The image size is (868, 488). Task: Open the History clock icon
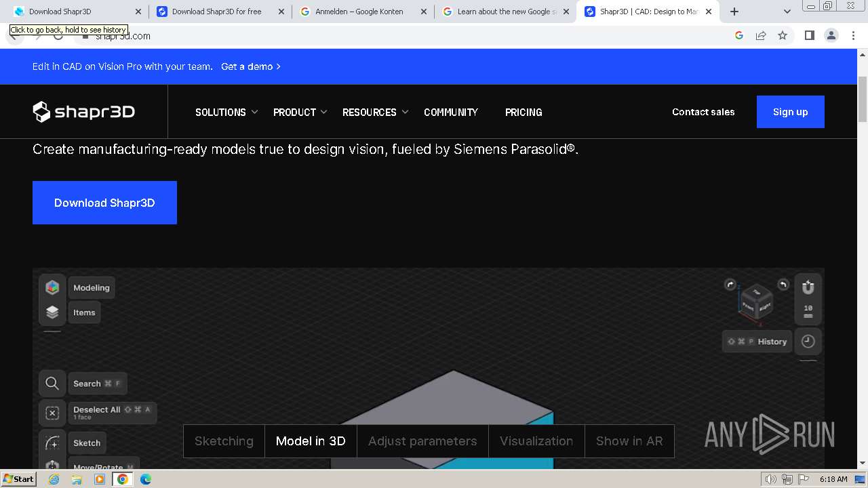coord(808,342)
